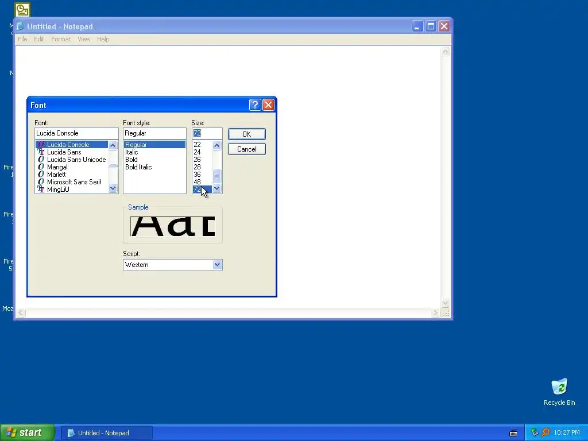
Task: Click the Font dialog help question mark button
Action: tap(255, 105)
